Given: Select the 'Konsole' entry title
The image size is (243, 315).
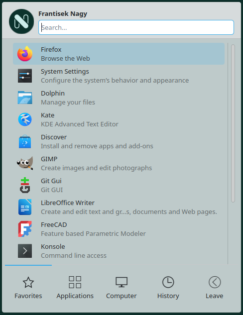Looking at the screenshot, I should tap(53, 246).
